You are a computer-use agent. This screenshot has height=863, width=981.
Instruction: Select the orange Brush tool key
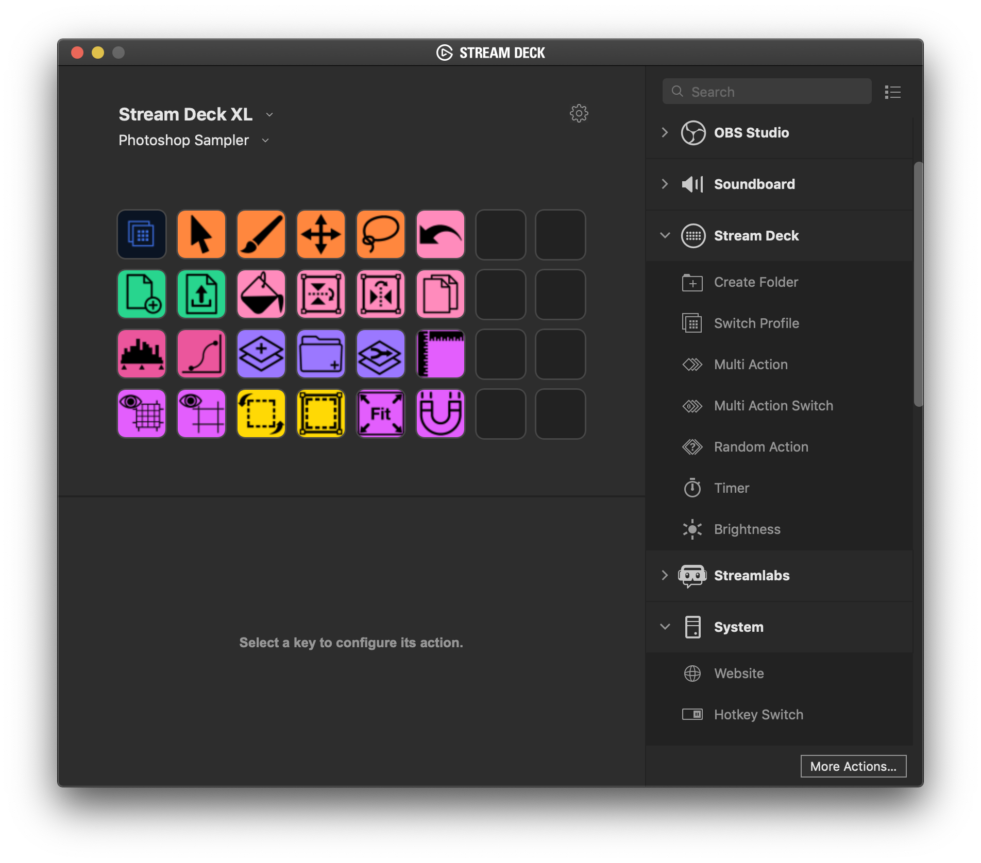261,234
